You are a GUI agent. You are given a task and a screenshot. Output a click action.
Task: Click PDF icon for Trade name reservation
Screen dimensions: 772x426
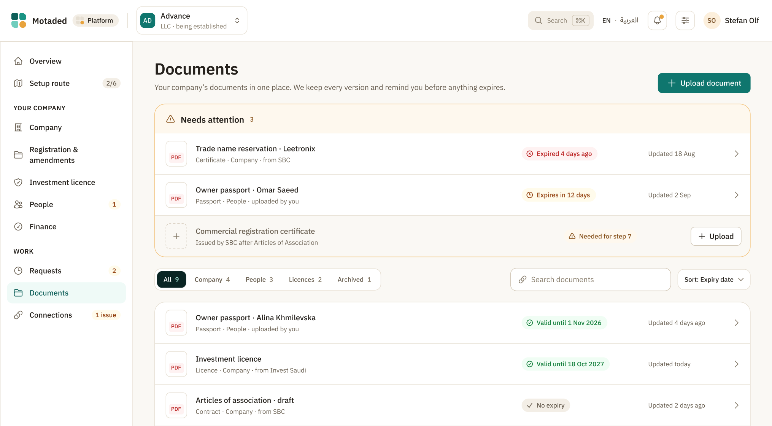point(176,154)
